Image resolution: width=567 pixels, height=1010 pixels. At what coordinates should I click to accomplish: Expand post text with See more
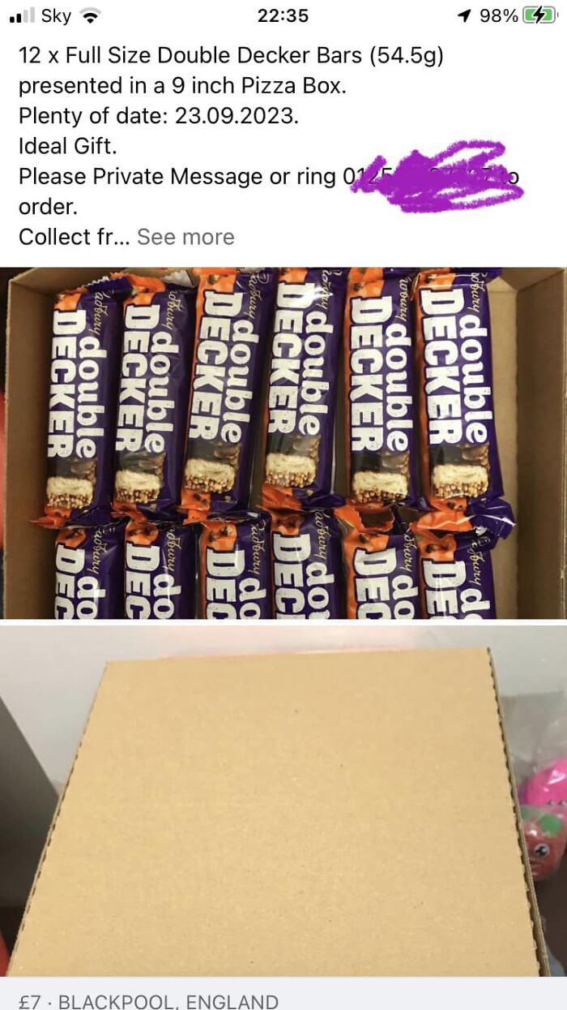point(185,237)
